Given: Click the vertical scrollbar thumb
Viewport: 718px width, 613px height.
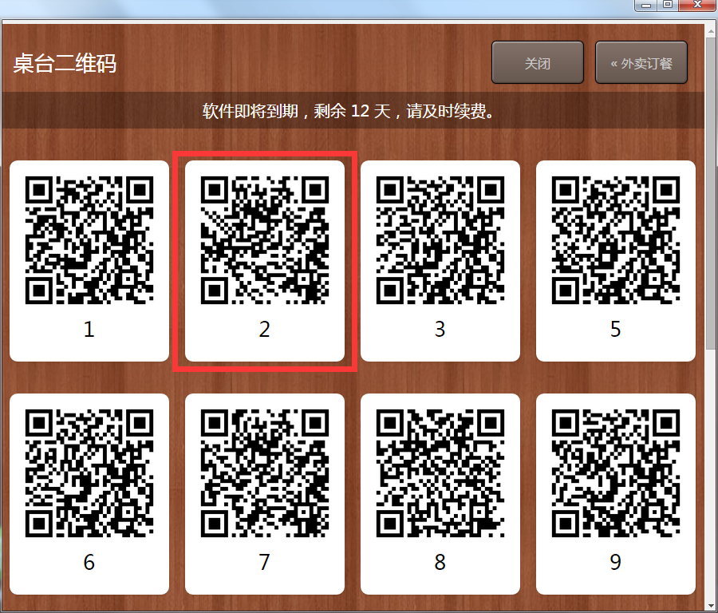Looking at the screenshot, I should pyautogui.click(x=711, y=192).
